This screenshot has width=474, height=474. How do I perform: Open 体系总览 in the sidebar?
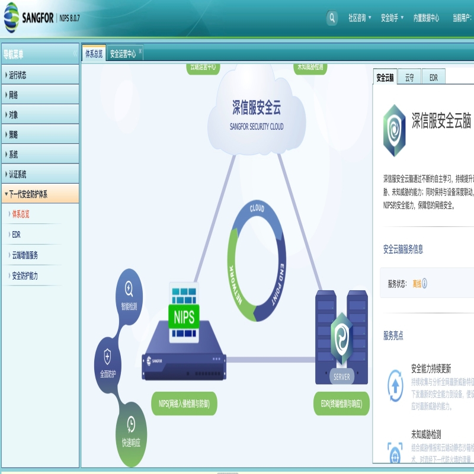[x=21, y=214]
